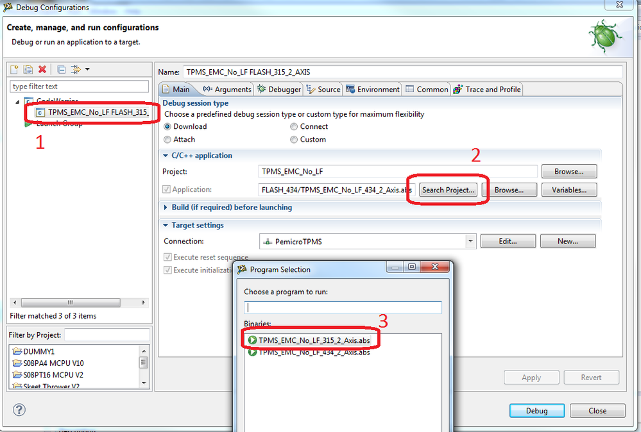Open the Environment tab

[373, 90]
